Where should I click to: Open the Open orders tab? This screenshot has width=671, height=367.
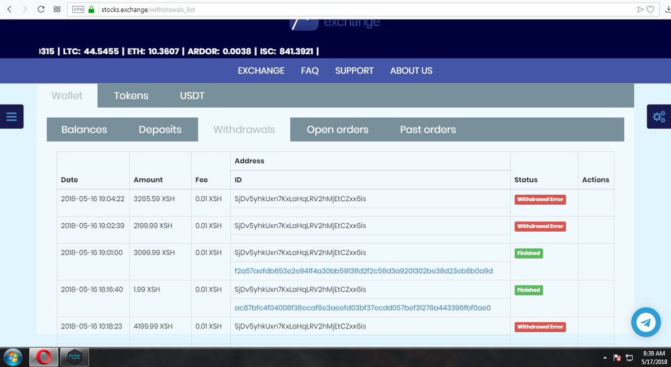[x=338, y=129]
